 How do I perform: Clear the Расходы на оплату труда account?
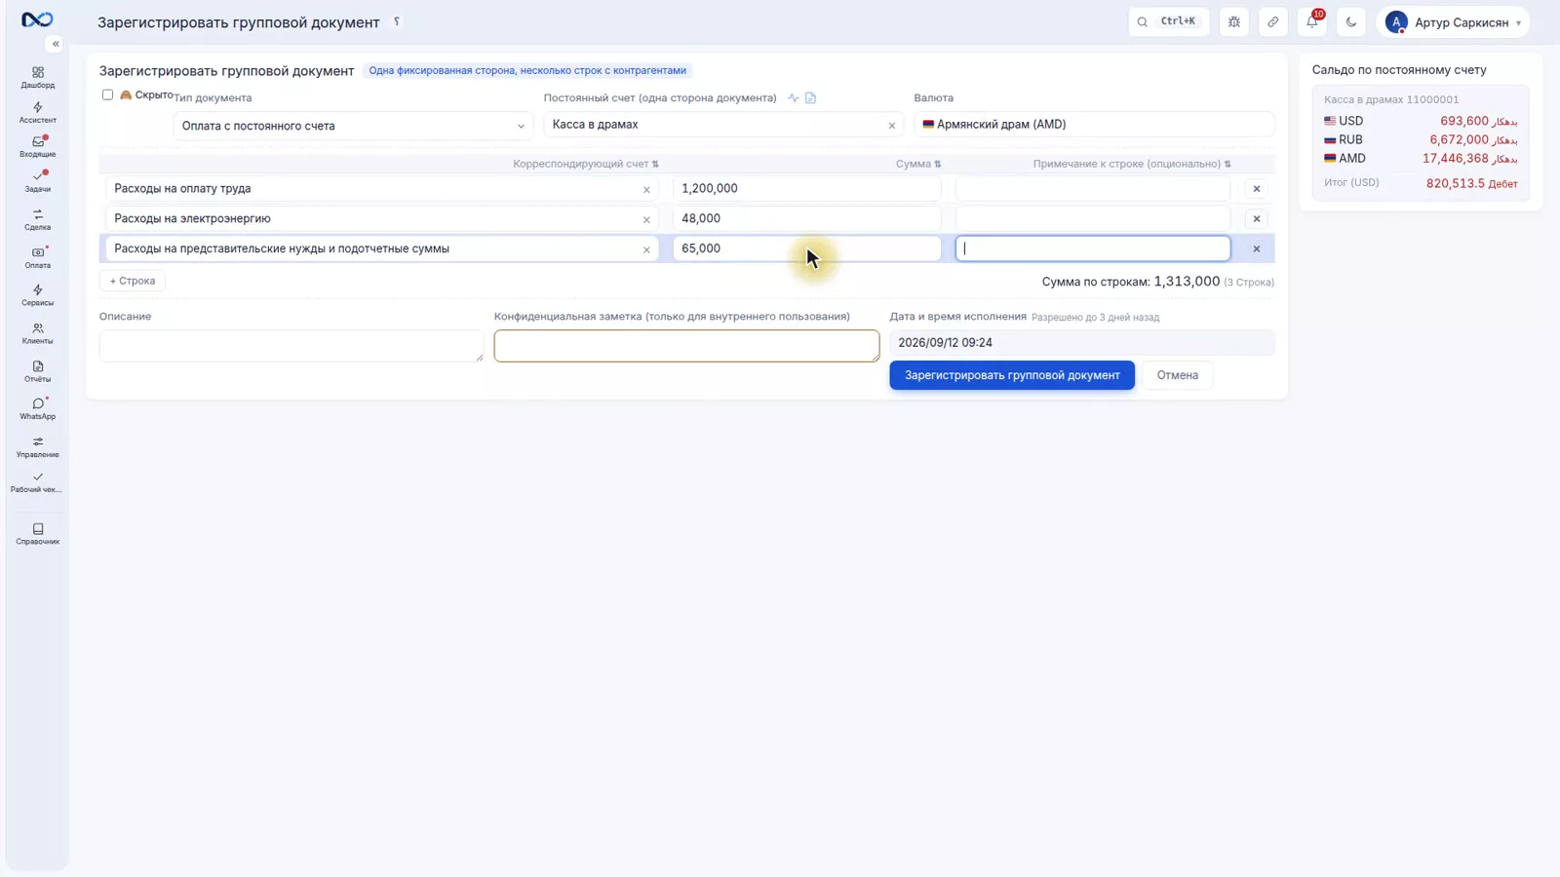[646, 190]
